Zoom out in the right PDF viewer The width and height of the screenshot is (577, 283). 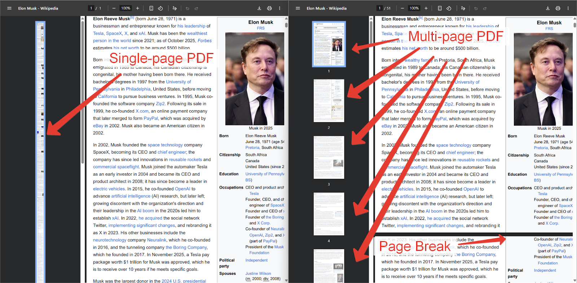[x=402, y=8]
